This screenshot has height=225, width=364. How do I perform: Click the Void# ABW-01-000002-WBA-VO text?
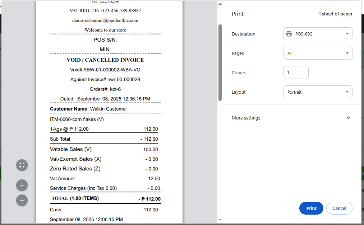click(x=105, y=70)
